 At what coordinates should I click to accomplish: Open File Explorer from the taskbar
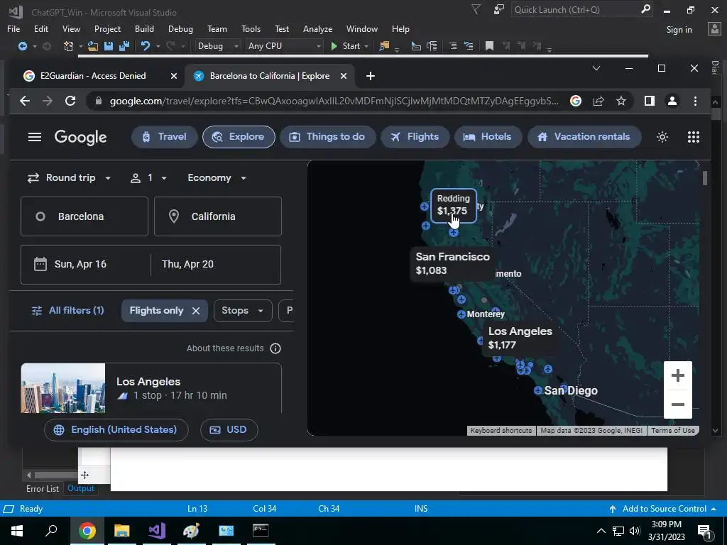[121, 530]
